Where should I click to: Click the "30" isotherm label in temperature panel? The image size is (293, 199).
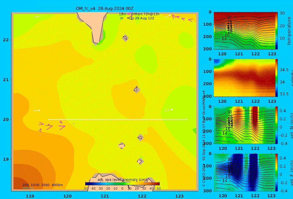(229, 18)
